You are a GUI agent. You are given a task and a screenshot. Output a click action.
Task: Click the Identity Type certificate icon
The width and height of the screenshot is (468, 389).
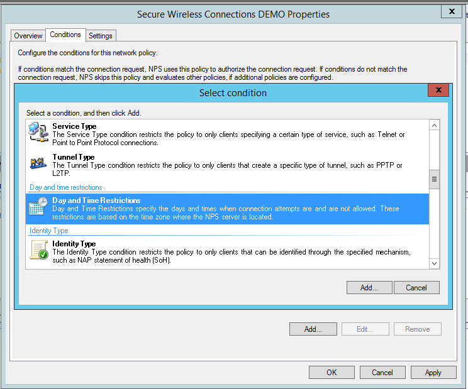38,249
